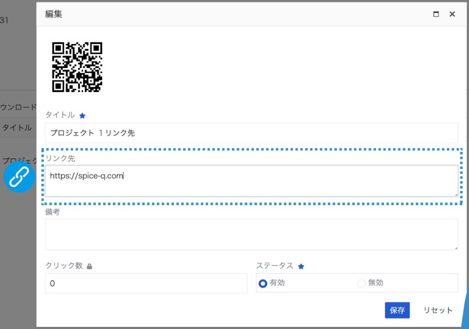This screenshot has width=469, height=329.
Task: Focus the タイトル input field
Action: (x=251, y=133)
